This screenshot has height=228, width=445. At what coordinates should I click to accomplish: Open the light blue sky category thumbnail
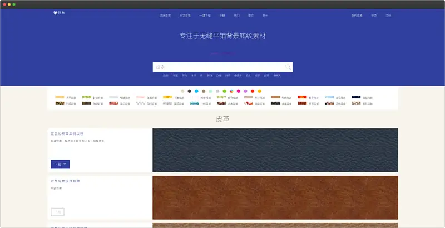[x=329, y=97]
